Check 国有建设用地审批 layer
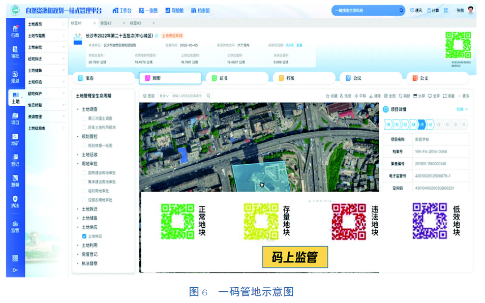This screenshot has width=485, height=303. [x=84, y=173]
